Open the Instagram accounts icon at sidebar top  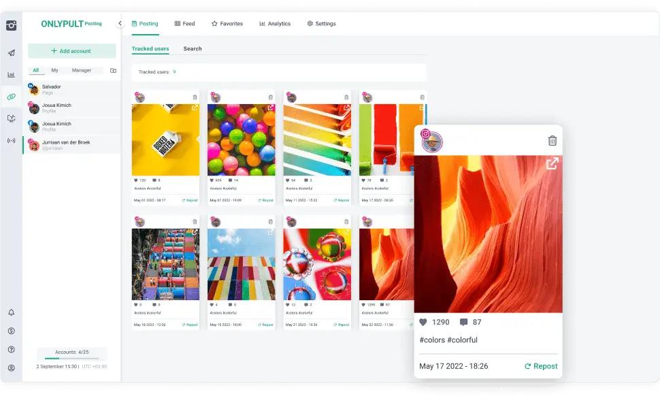[11, 26]
